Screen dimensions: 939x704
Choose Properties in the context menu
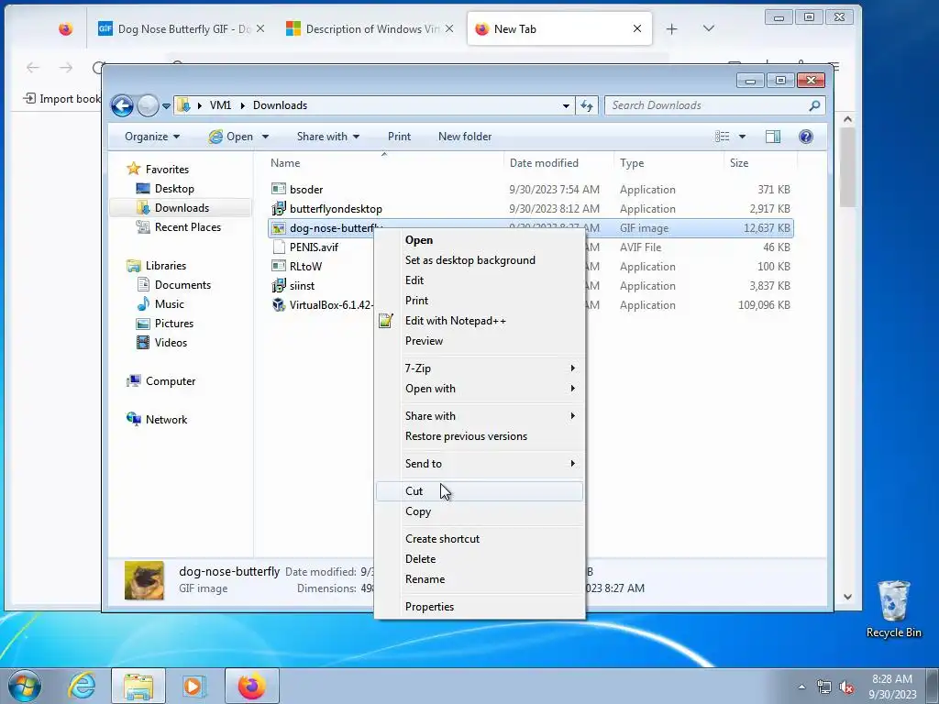coord(479,607)
